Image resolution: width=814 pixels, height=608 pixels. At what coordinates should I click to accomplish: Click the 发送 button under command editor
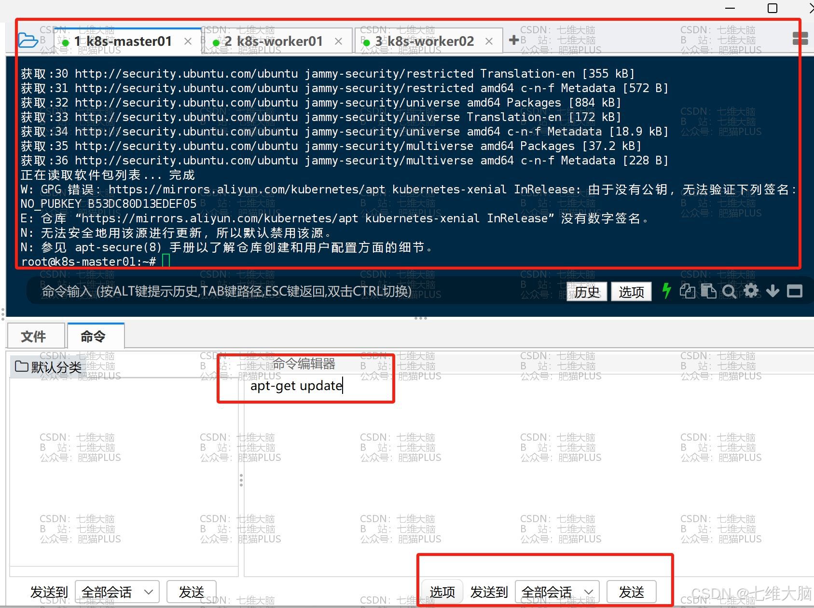(631, 592)
